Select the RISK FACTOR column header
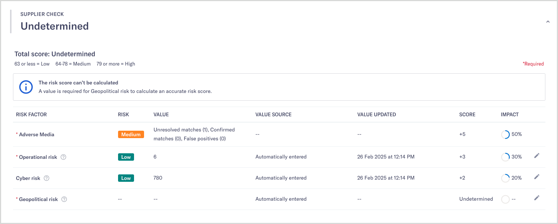The width and height of the screenshot is (558, 224). click(31, 114)
